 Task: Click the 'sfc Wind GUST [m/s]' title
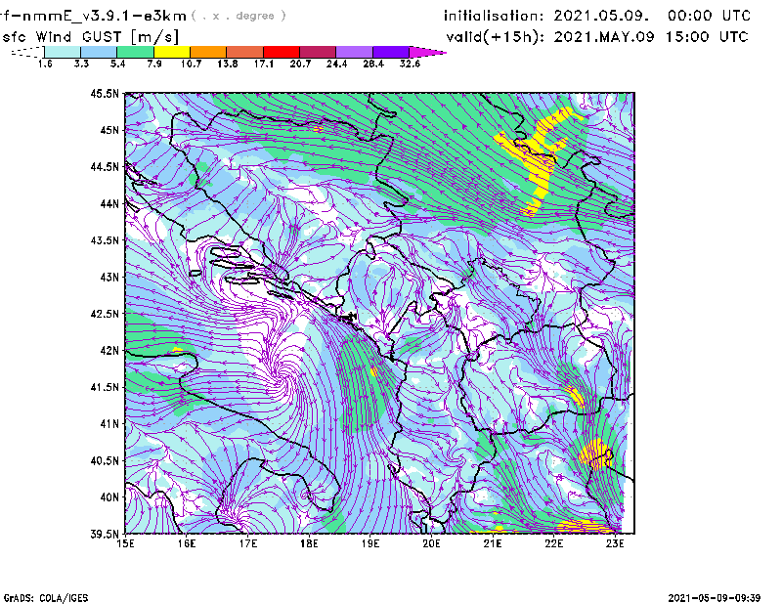[90, 37]
